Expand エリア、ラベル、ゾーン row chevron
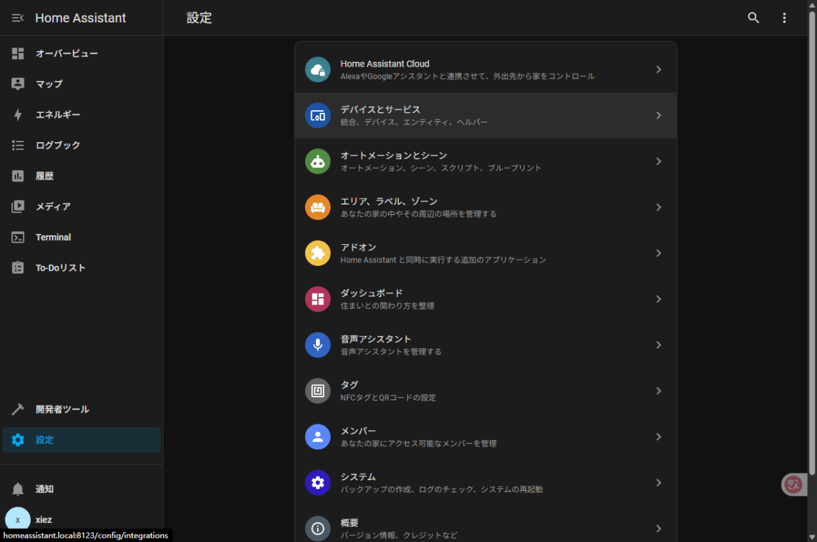Screen dimensions: 817x542 point(658,207)
